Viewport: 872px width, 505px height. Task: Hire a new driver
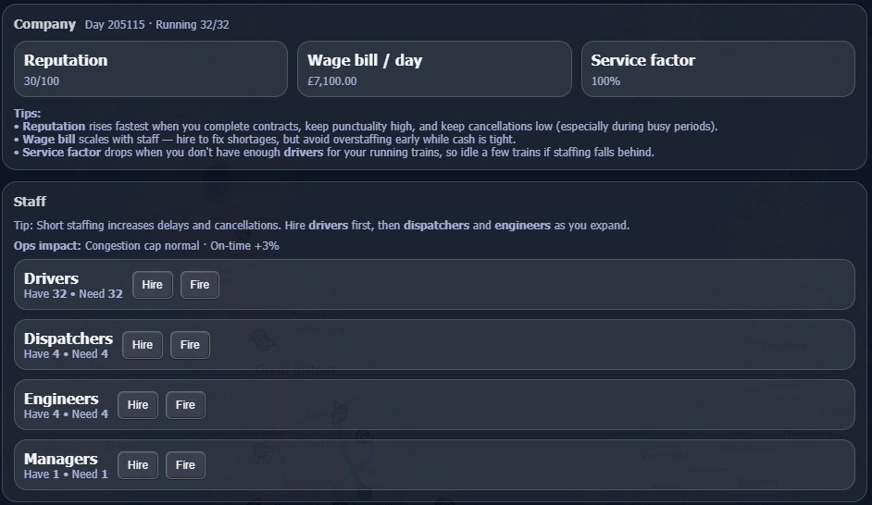(153, 285)
